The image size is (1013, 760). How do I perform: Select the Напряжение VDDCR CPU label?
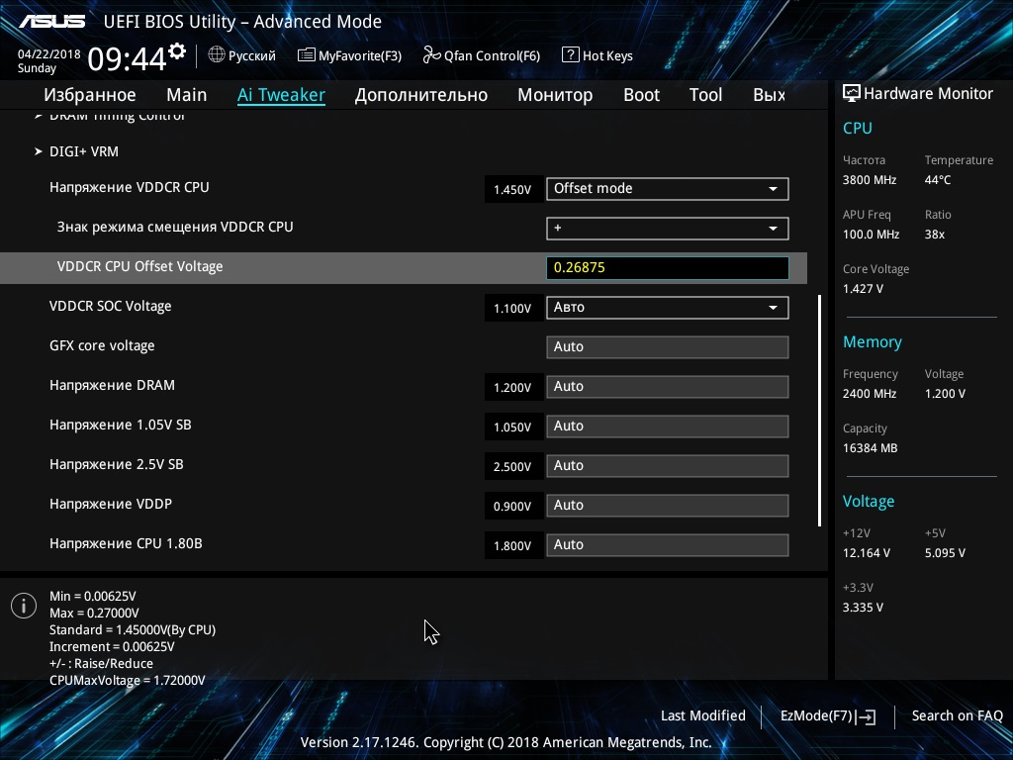pos(130,187)
